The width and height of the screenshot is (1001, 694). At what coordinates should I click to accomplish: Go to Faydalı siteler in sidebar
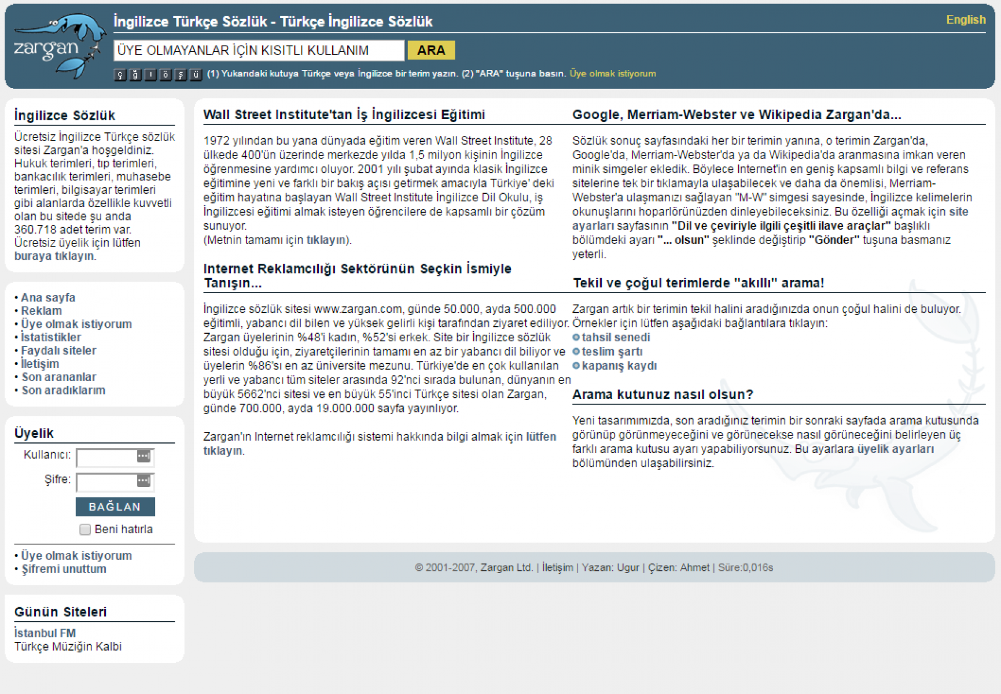point(58,350)
